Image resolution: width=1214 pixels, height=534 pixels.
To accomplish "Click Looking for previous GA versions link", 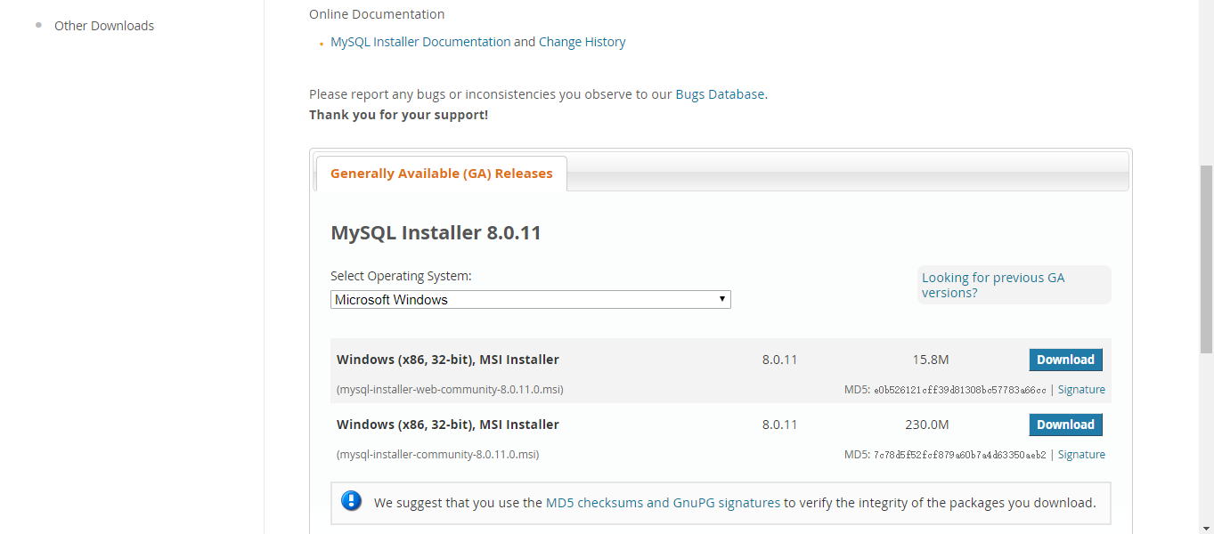I will click(993, 285).
